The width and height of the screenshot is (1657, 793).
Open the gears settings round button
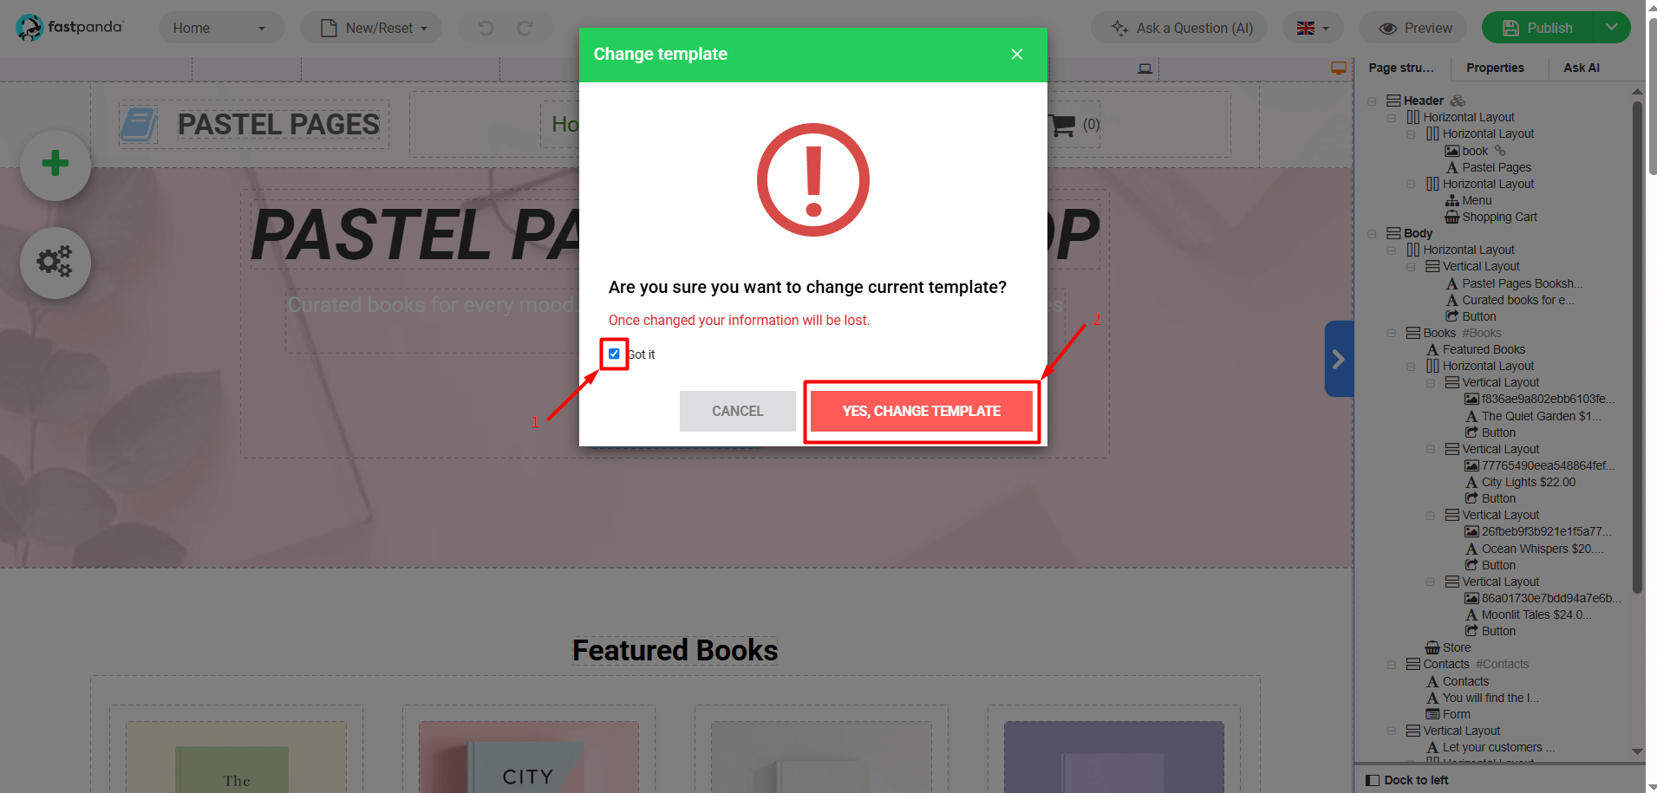(55, 263)
